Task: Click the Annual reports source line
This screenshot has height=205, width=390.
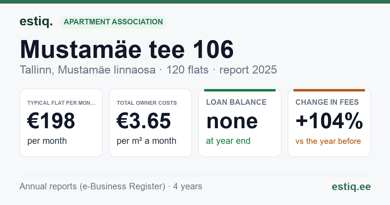Action: [x=111, y=186]
